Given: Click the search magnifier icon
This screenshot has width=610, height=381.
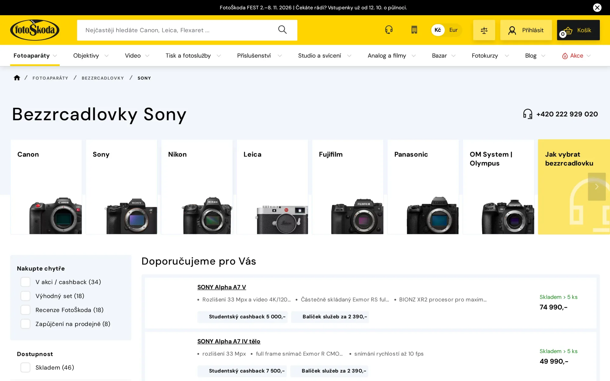Looking at the screenshot, I should pyautogui.click(x=282, y=30).
